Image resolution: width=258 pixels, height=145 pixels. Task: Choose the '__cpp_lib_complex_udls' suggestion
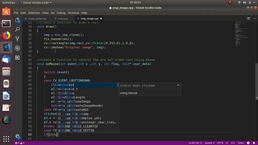tap(87, 118)
